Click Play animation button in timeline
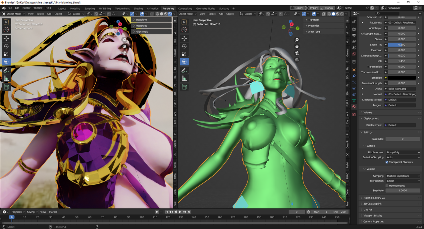Screen dimensions: 424x229 [180, 212]
